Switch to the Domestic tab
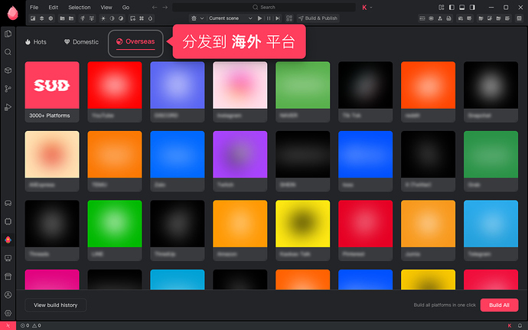The image size is (528, 330). click(81, 42)
